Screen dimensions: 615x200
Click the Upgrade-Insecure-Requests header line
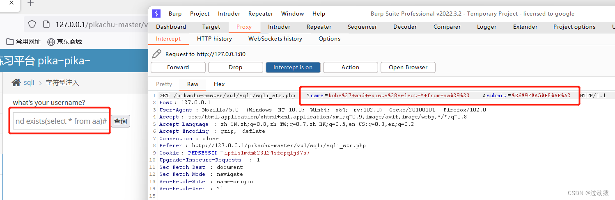tap(209, 160)
